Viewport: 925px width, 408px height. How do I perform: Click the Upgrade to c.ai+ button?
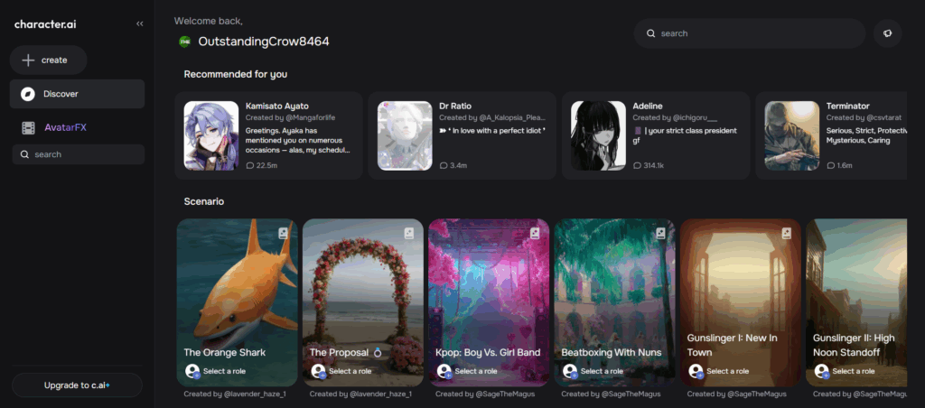pyautogui.click(x=77, y=385)
